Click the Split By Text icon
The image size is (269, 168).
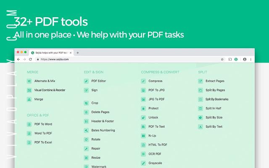pyautogui.click(x=200, y=127)
